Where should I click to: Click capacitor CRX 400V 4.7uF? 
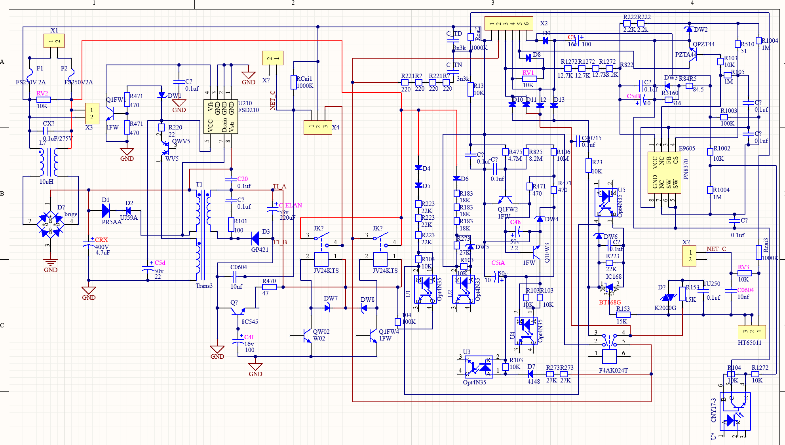[89, 243]
